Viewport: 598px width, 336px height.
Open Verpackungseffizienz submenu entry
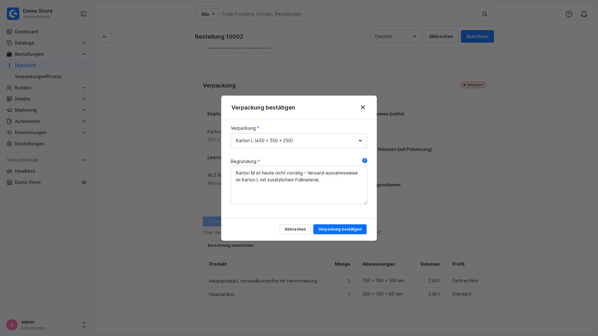38,77
